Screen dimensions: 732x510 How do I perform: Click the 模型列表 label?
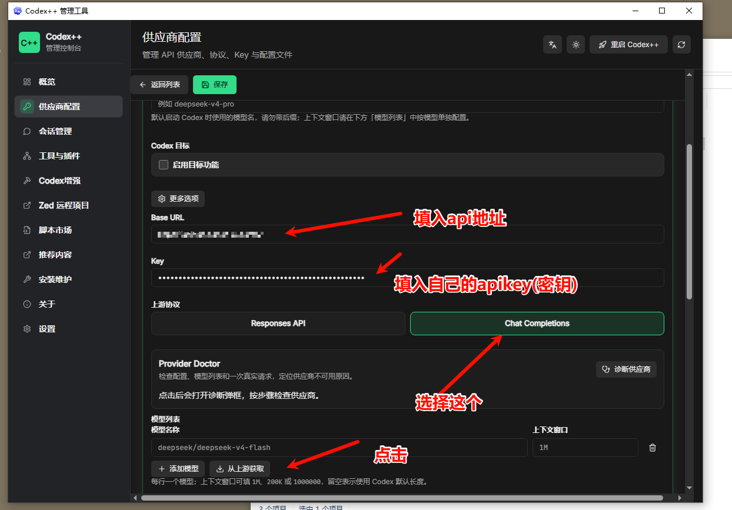click(165, 419)
